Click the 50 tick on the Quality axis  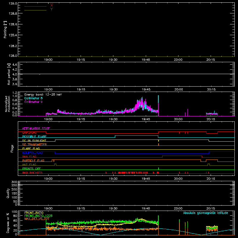[15, 202]
